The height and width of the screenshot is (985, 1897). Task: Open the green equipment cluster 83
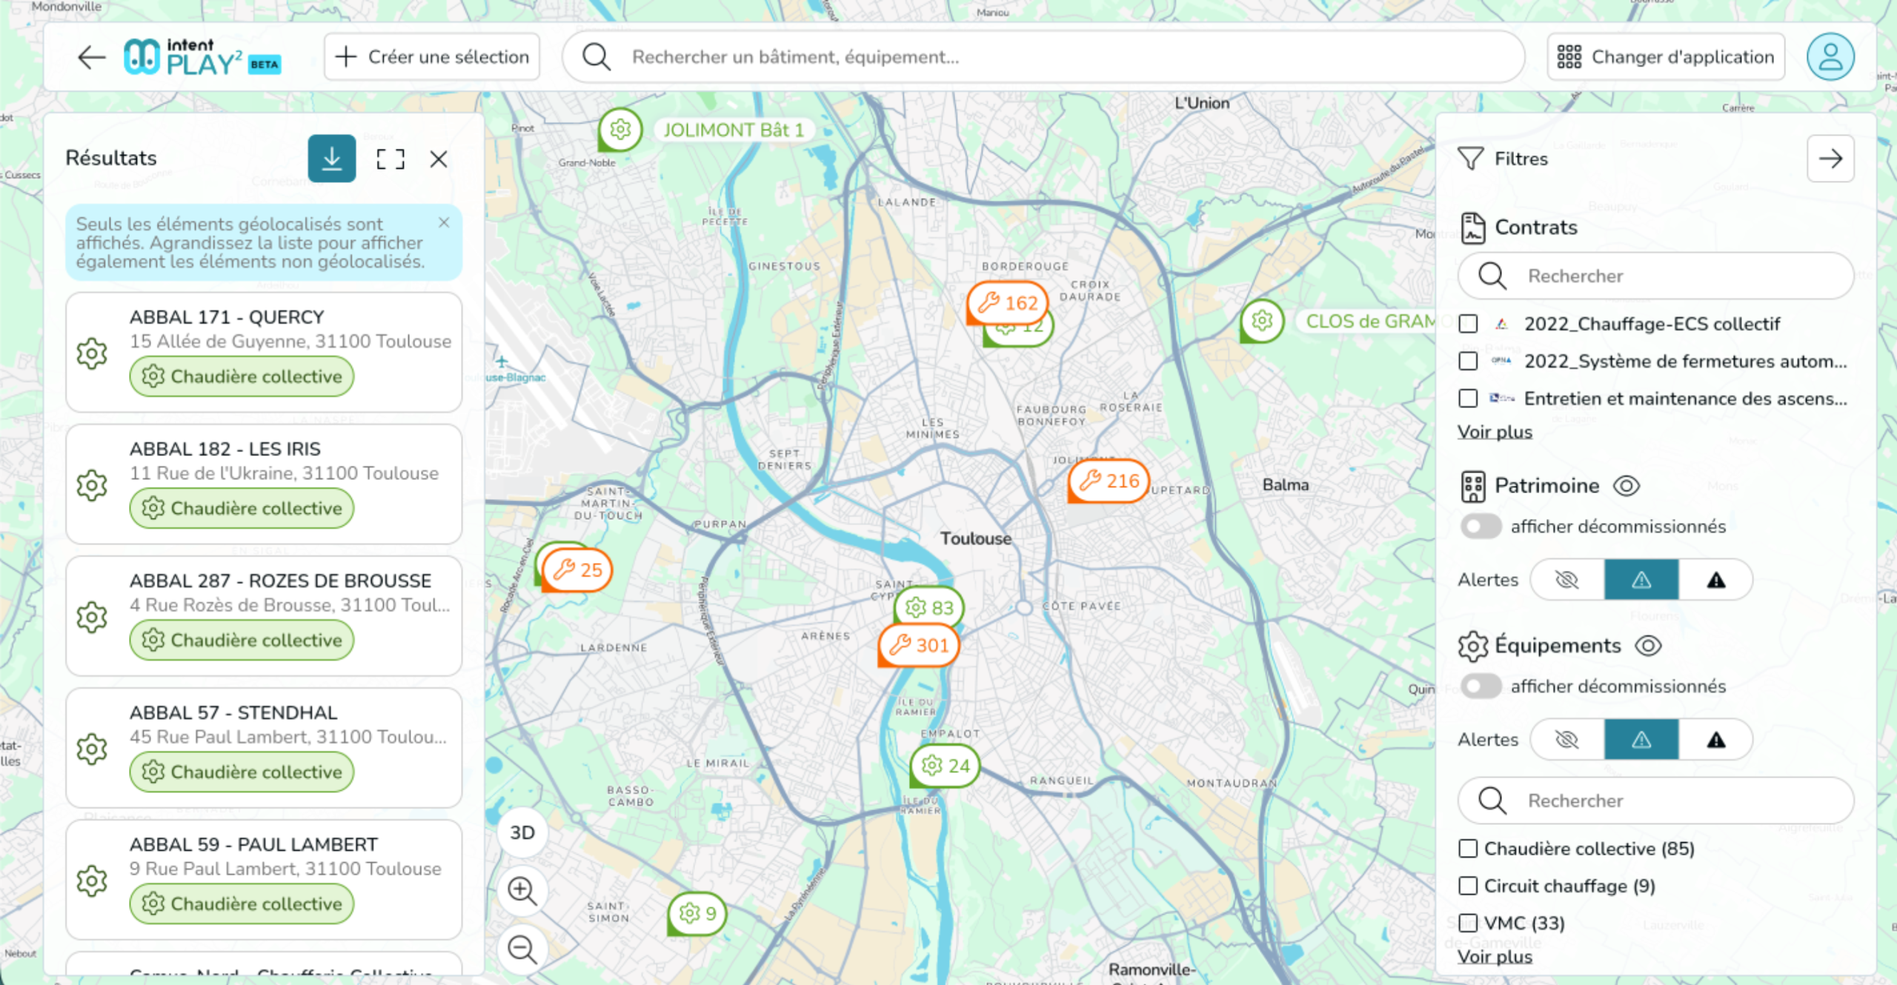(929, 607)
